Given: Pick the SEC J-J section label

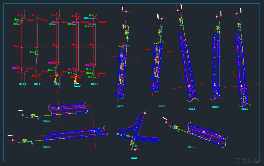Looking at the screenshot, I should (x=77, y=85).
